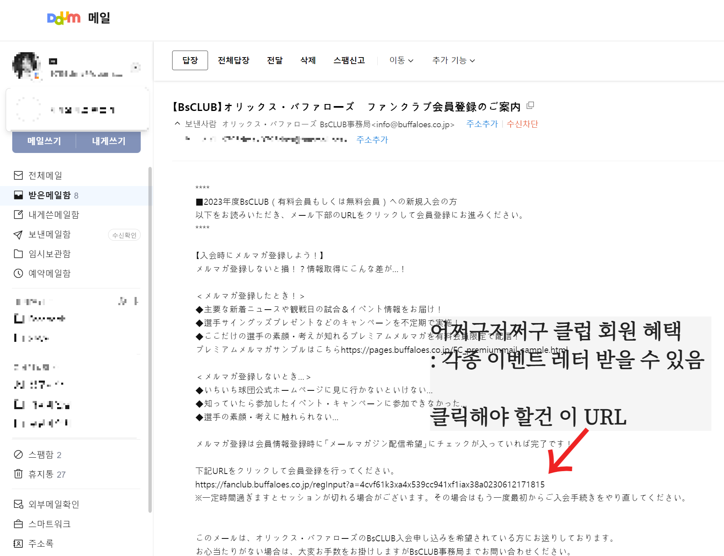724x556 pixels.
Task: Click the 스팸함 blocked icon
Action: [18, 454]
